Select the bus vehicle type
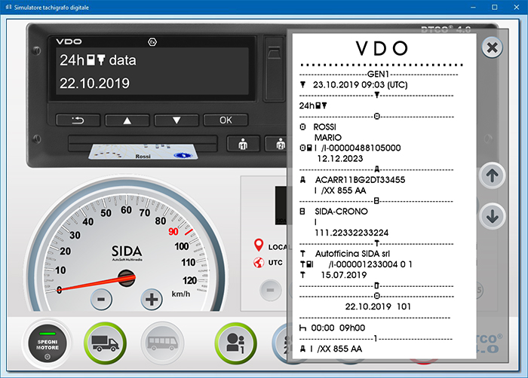 (163, 344)
